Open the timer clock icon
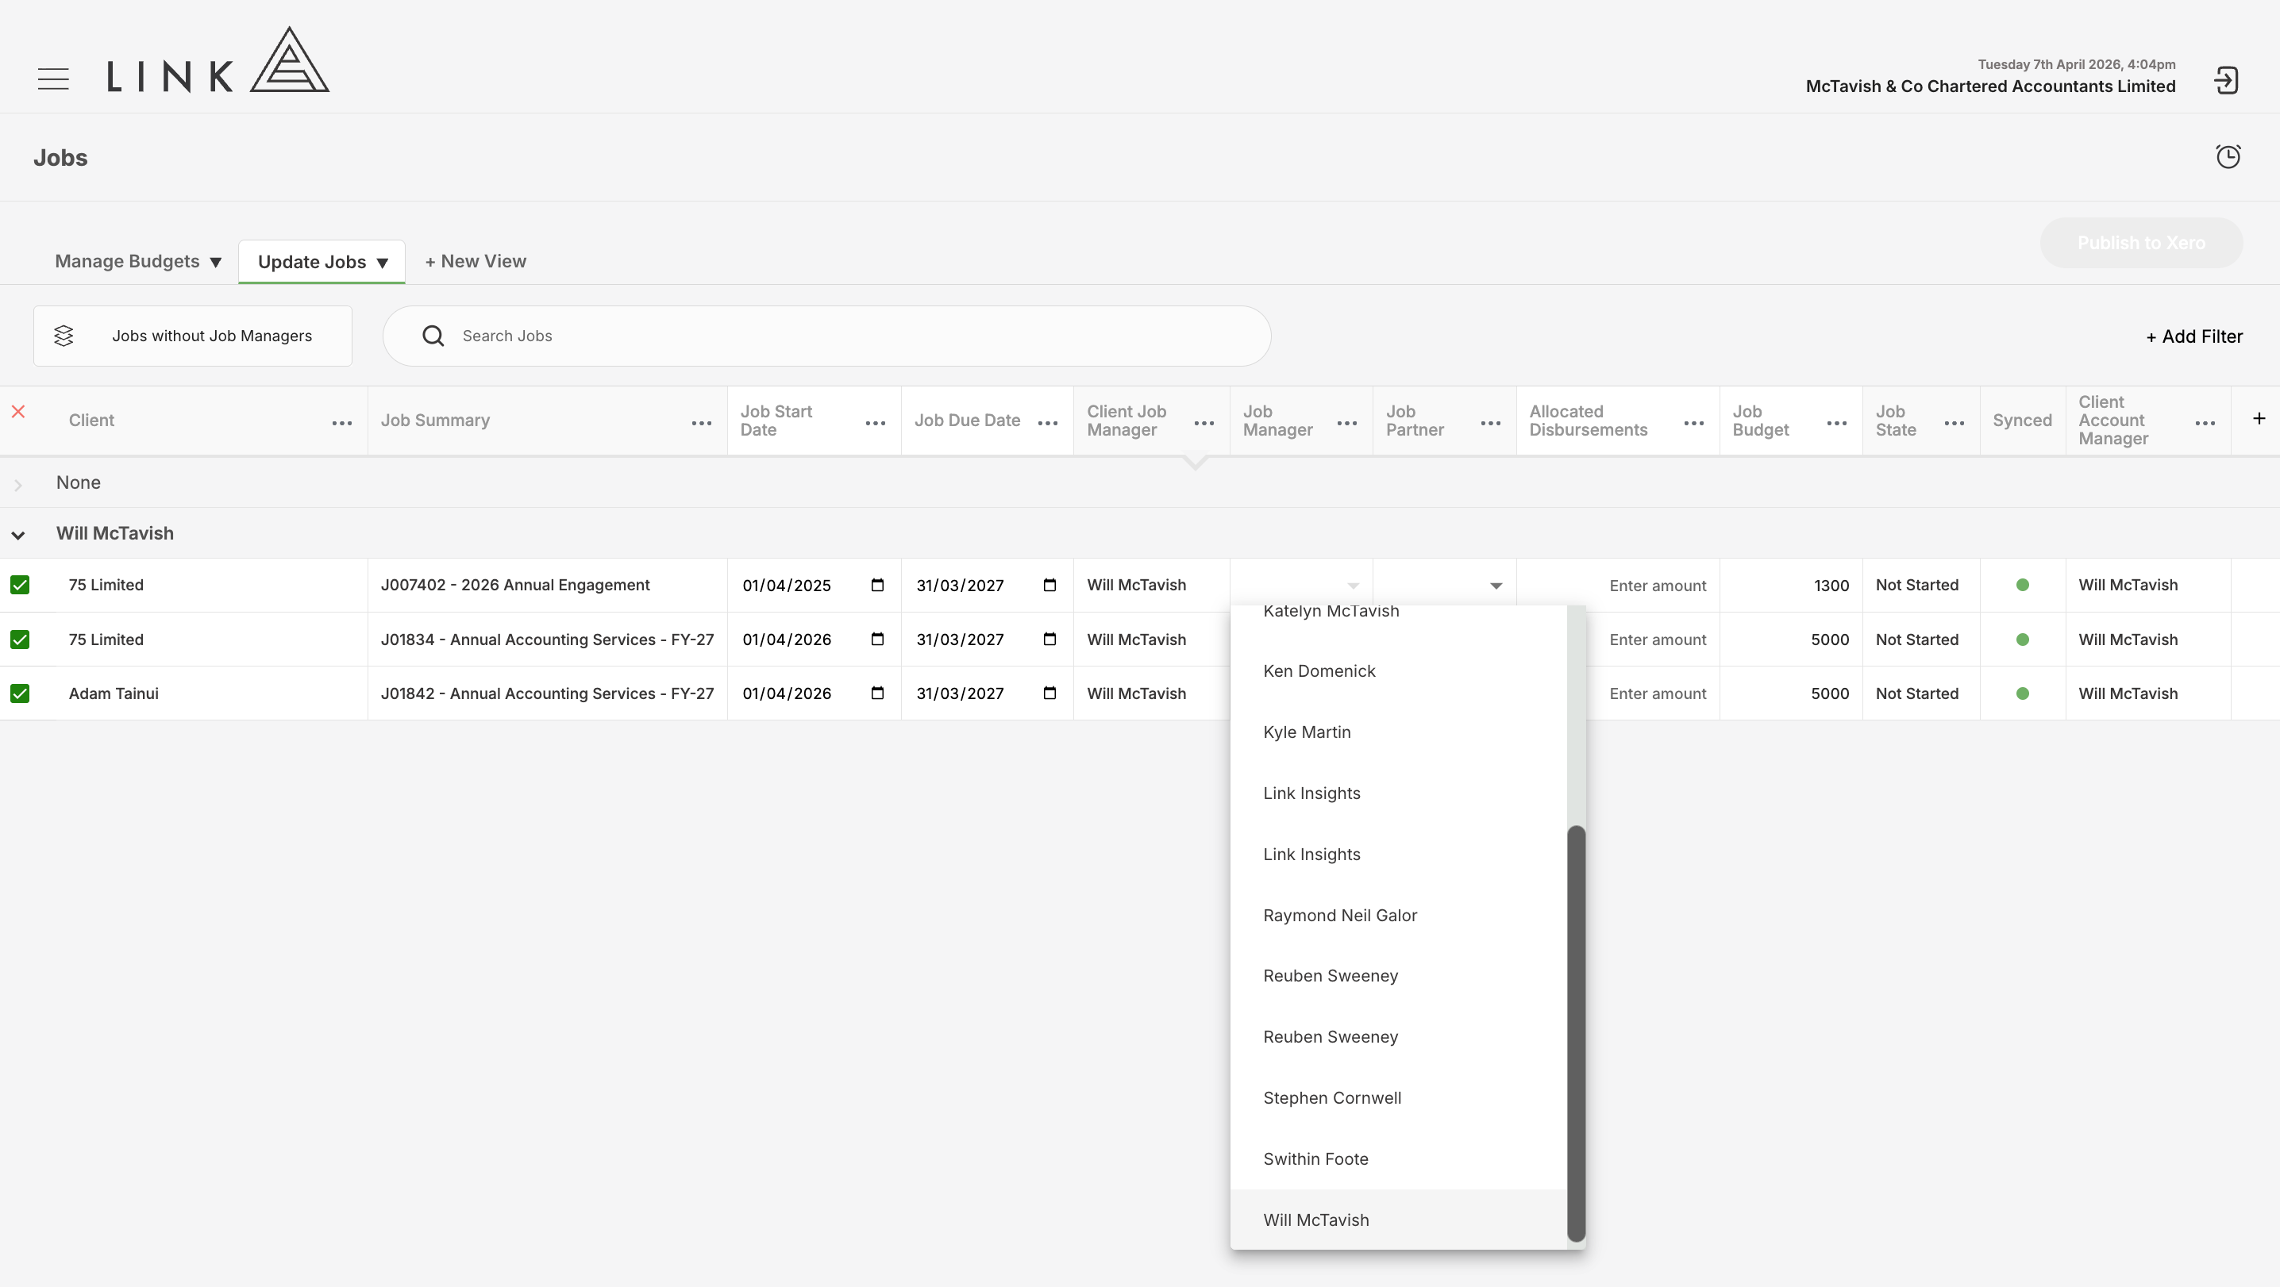This screenshot has width=2280, height=1287. coord(2228,156)
